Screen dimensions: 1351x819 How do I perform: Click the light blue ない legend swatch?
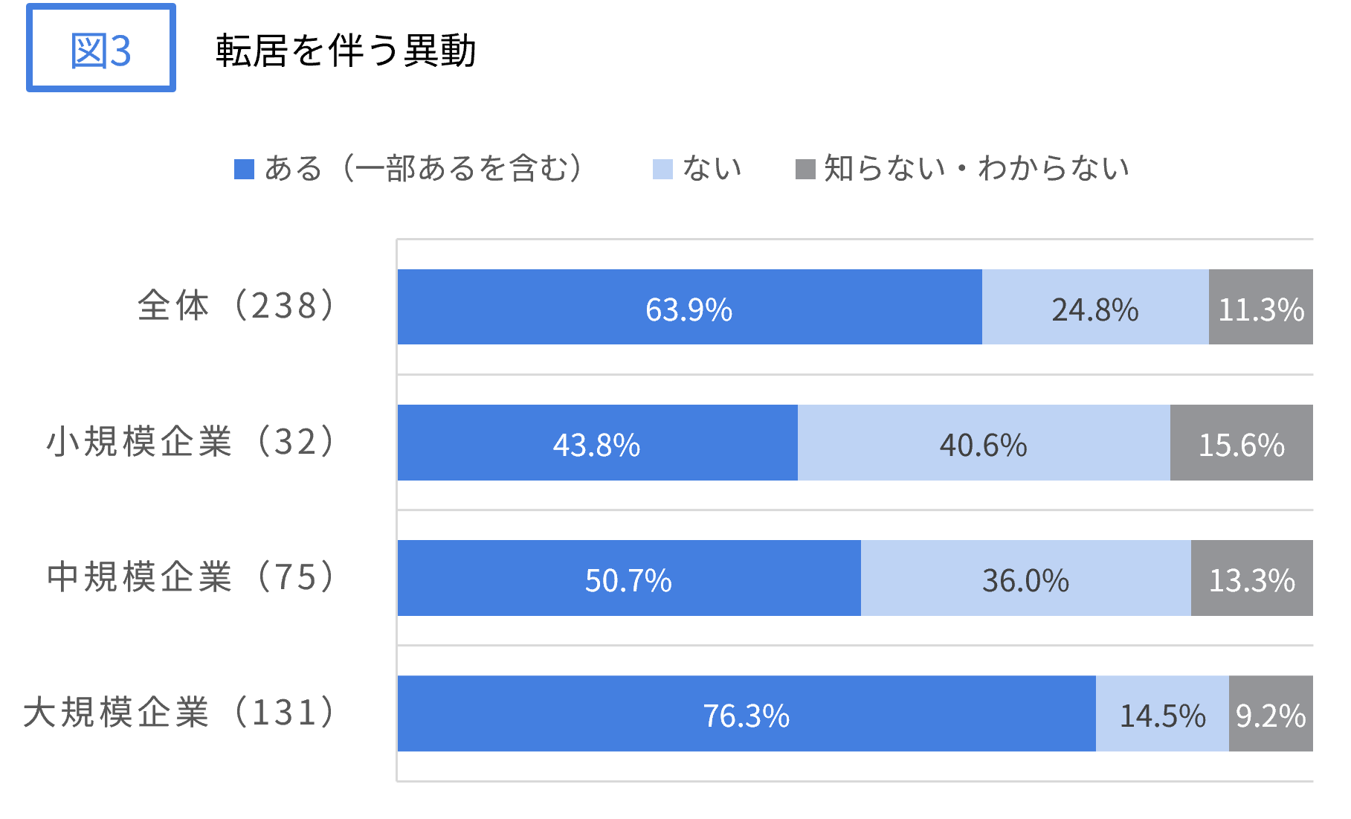coord(662,169)
